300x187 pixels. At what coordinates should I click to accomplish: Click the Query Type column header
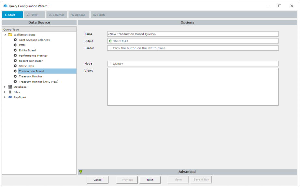(x=39, y=29)
